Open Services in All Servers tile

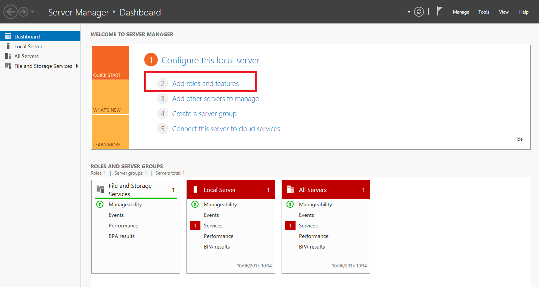tap(308, 226)
